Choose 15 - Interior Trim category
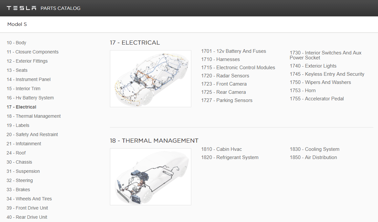 pyautogui.click(x=24, y=89)
